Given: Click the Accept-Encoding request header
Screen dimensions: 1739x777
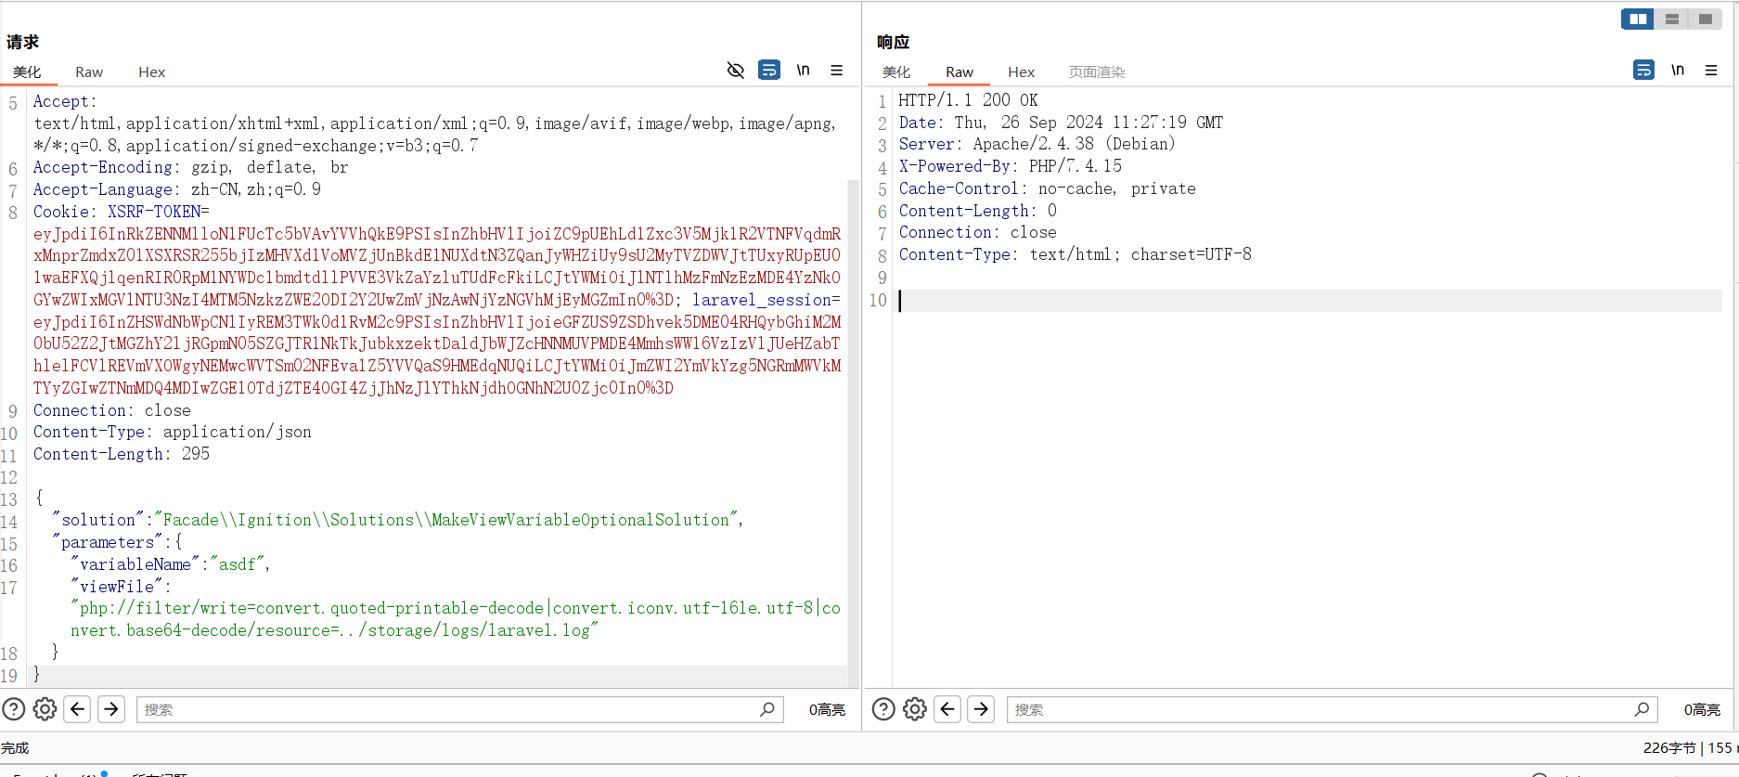Looking at the screenshot, I should (x=190, y=167).
